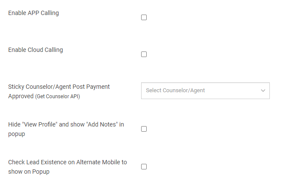Click the "Select Counselor/Agent" placeholder text

175,90
